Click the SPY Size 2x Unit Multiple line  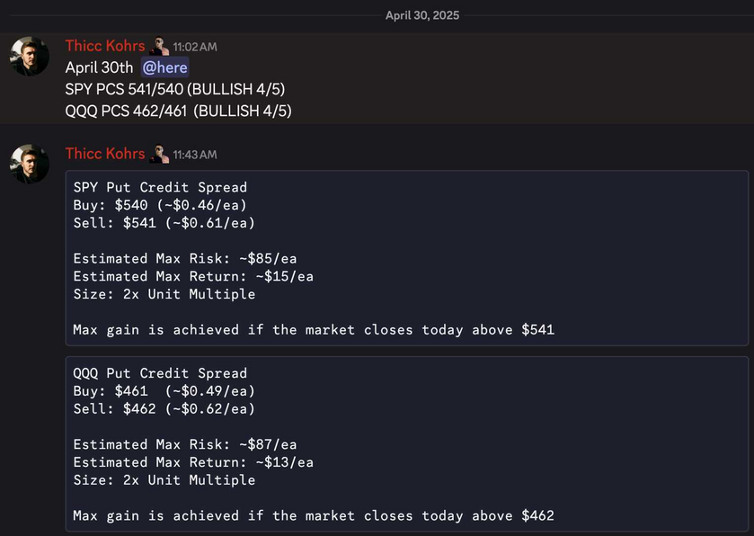(164, 294)
